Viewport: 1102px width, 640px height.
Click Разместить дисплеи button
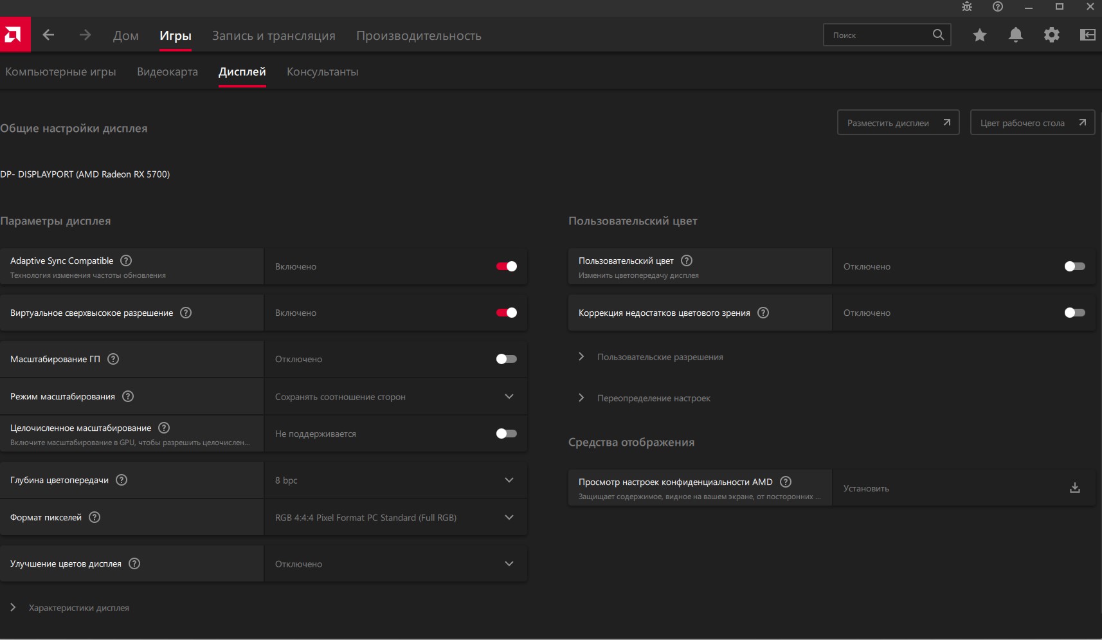(898, 122)
